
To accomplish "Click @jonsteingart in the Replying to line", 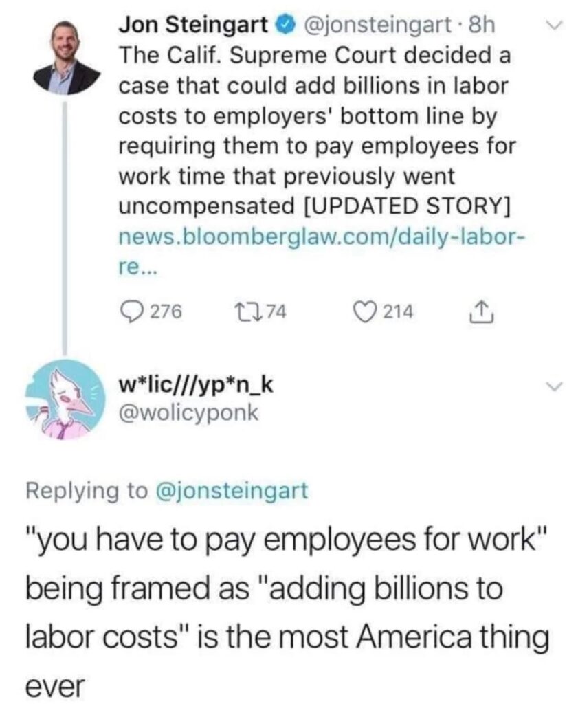I will point(232,491).
